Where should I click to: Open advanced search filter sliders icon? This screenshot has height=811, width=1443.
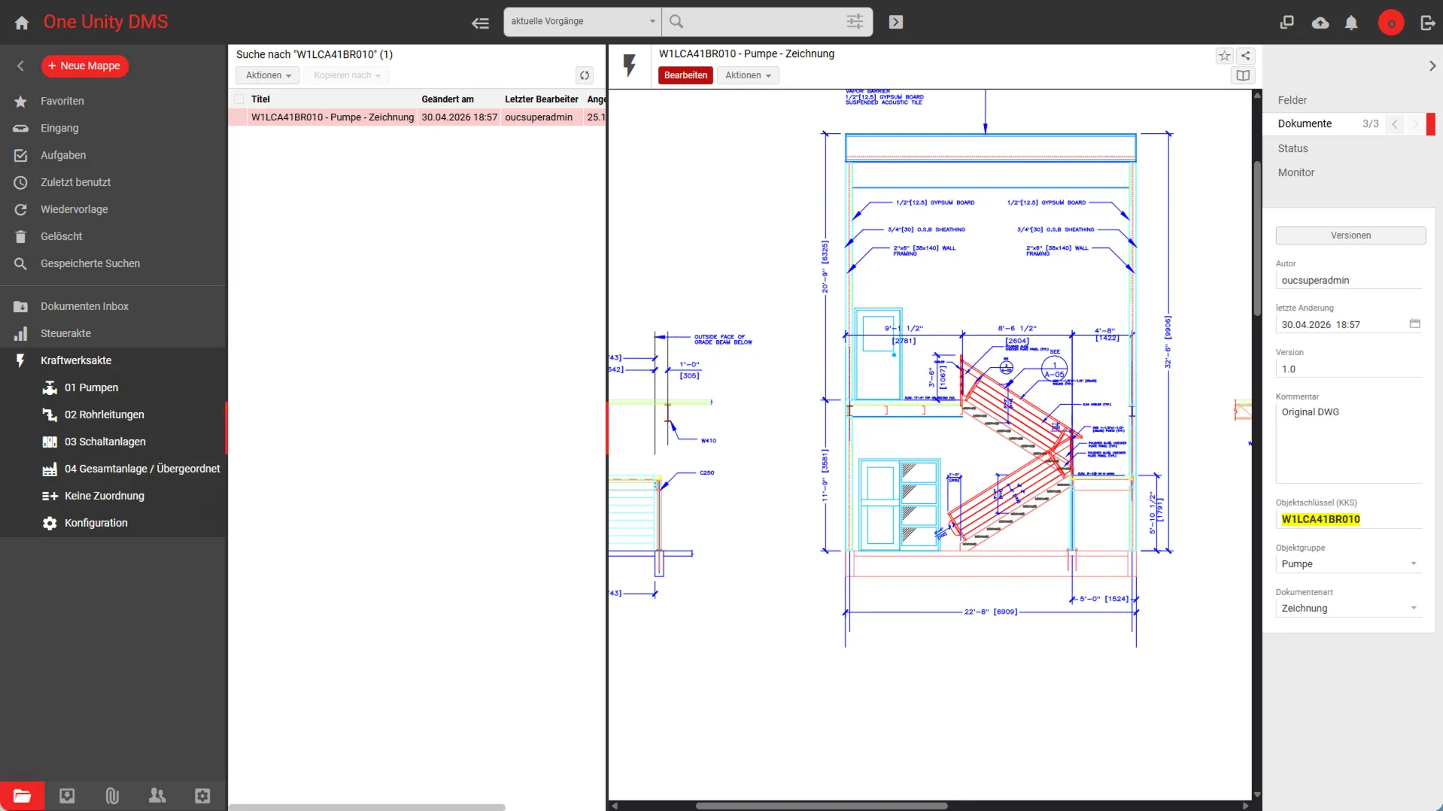pos(855,22)
